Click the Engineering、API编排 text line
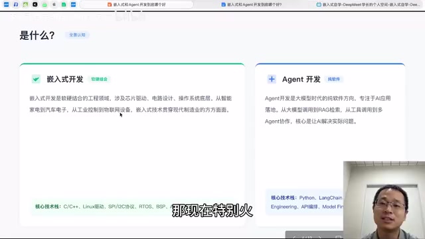 (307, 206)
